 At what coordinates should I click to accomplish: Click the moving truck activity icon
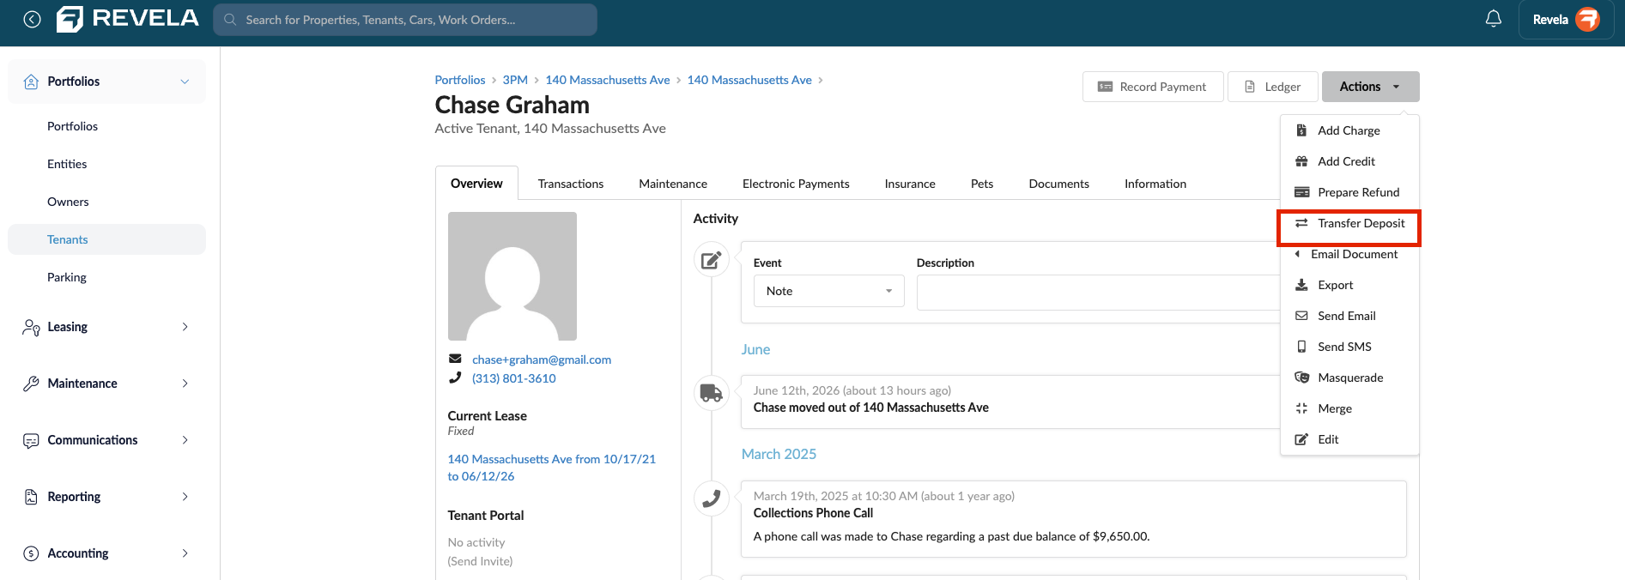[712, 393]
